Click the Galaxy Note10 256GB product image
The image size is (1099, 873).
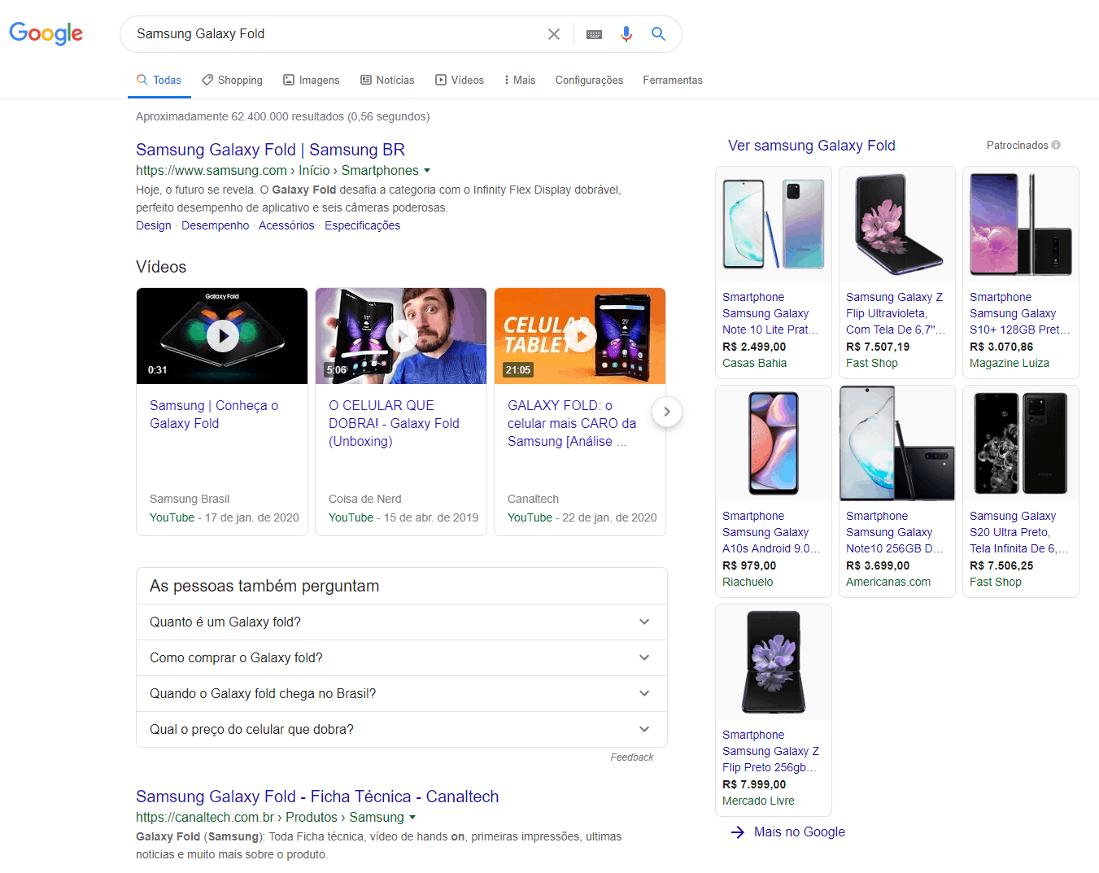pos(897,443)
